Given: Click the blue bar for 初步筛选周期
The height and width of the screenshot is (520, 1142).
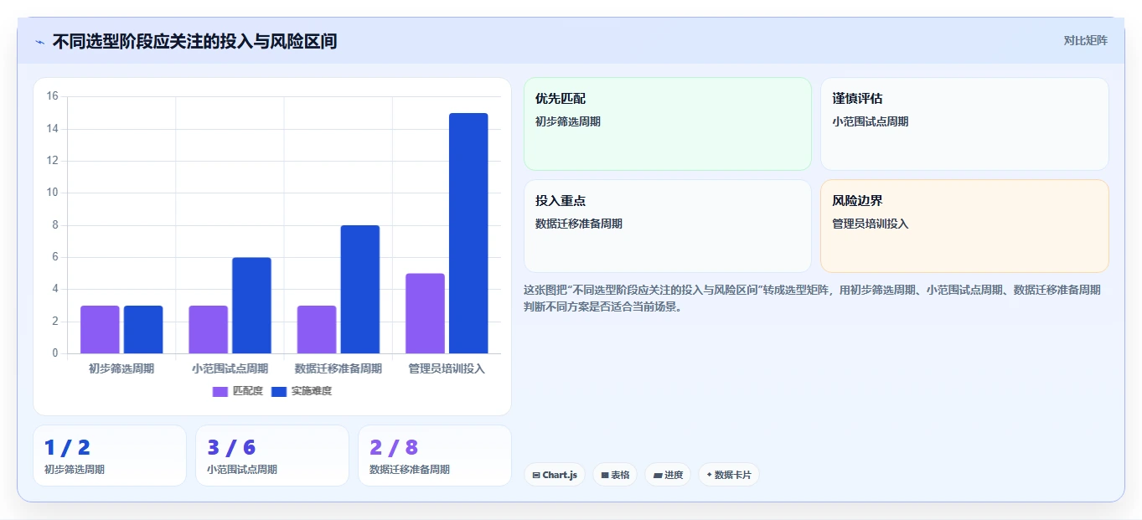Looking at the screenshot, I should [143, 330].
